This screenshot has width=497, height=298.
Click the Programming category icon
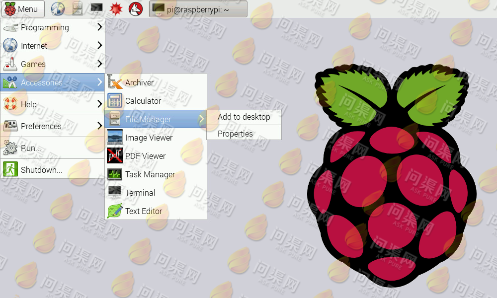coord(10,27)
